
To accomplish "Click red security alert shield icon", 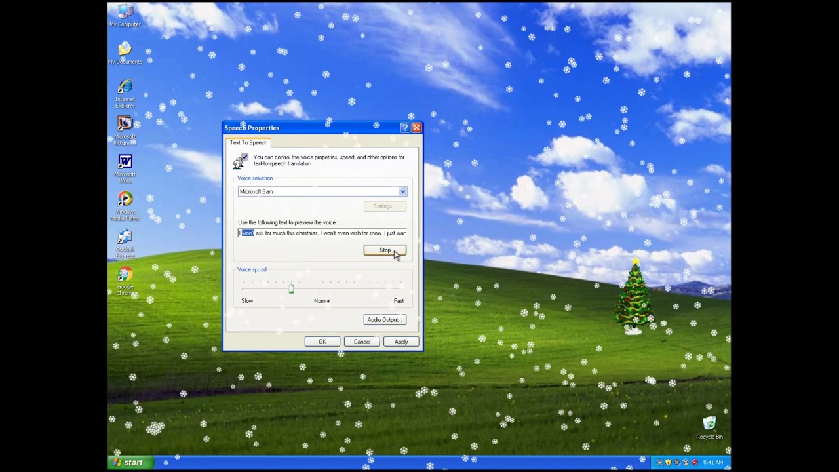I will (x=695, y=462).
